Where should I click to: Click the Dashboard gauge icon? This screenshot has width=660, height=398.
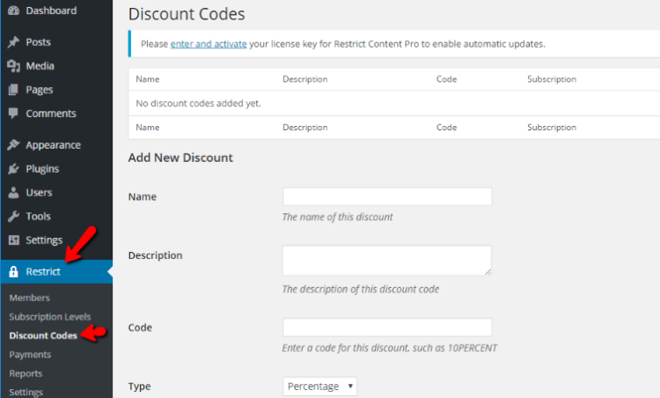13,11
